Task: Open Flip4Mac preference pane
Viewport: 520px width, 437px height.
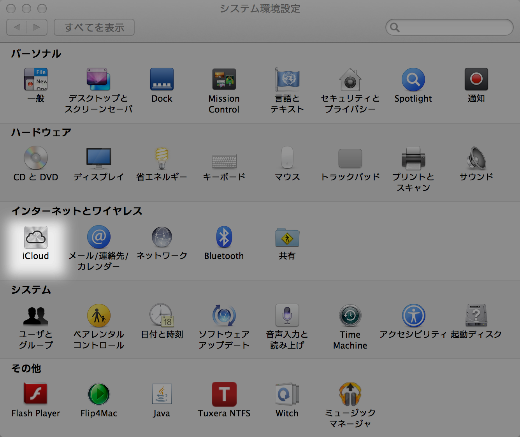Action: click(x=99, y=394)
